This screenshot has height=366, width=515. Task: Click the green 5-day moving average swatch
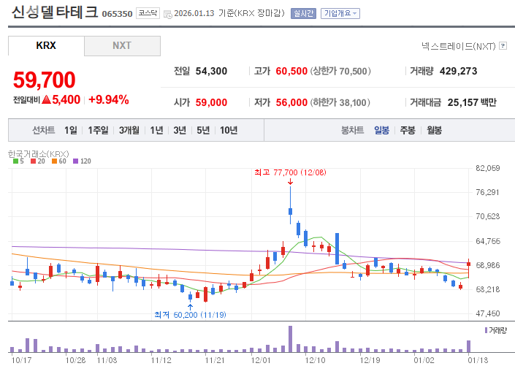coord(15,161)
